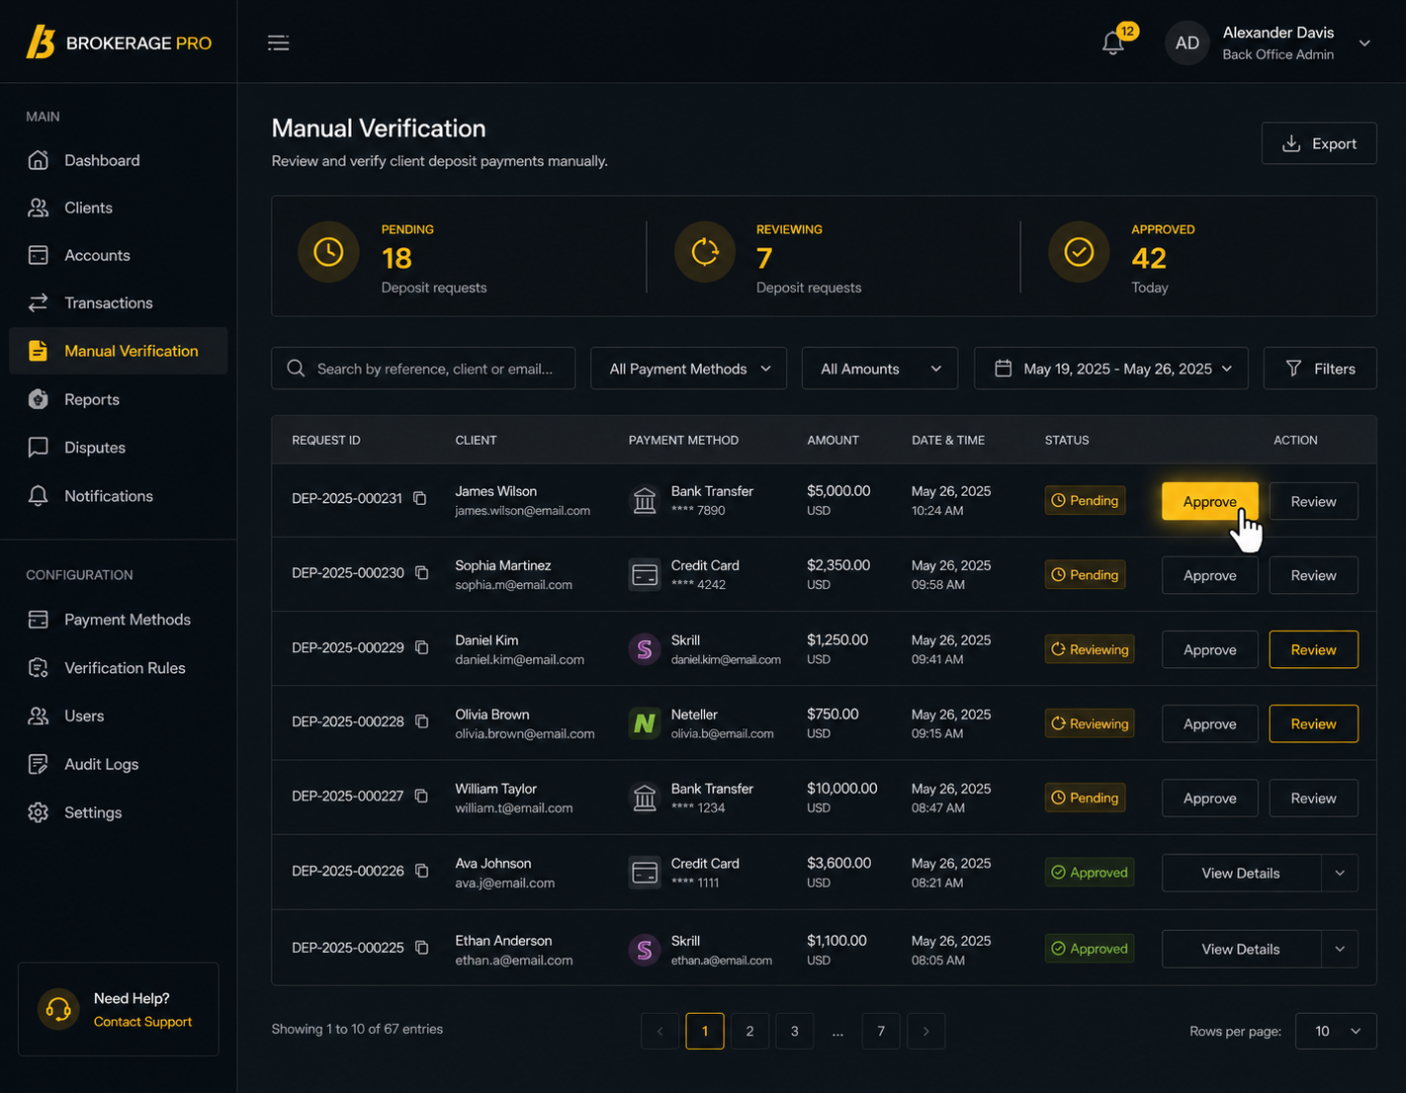Image resolution: width=1406 pixels, height=1093 pixels.
Task: Open the Rows per page dropdown
Action: [x=1336, y=1031]
